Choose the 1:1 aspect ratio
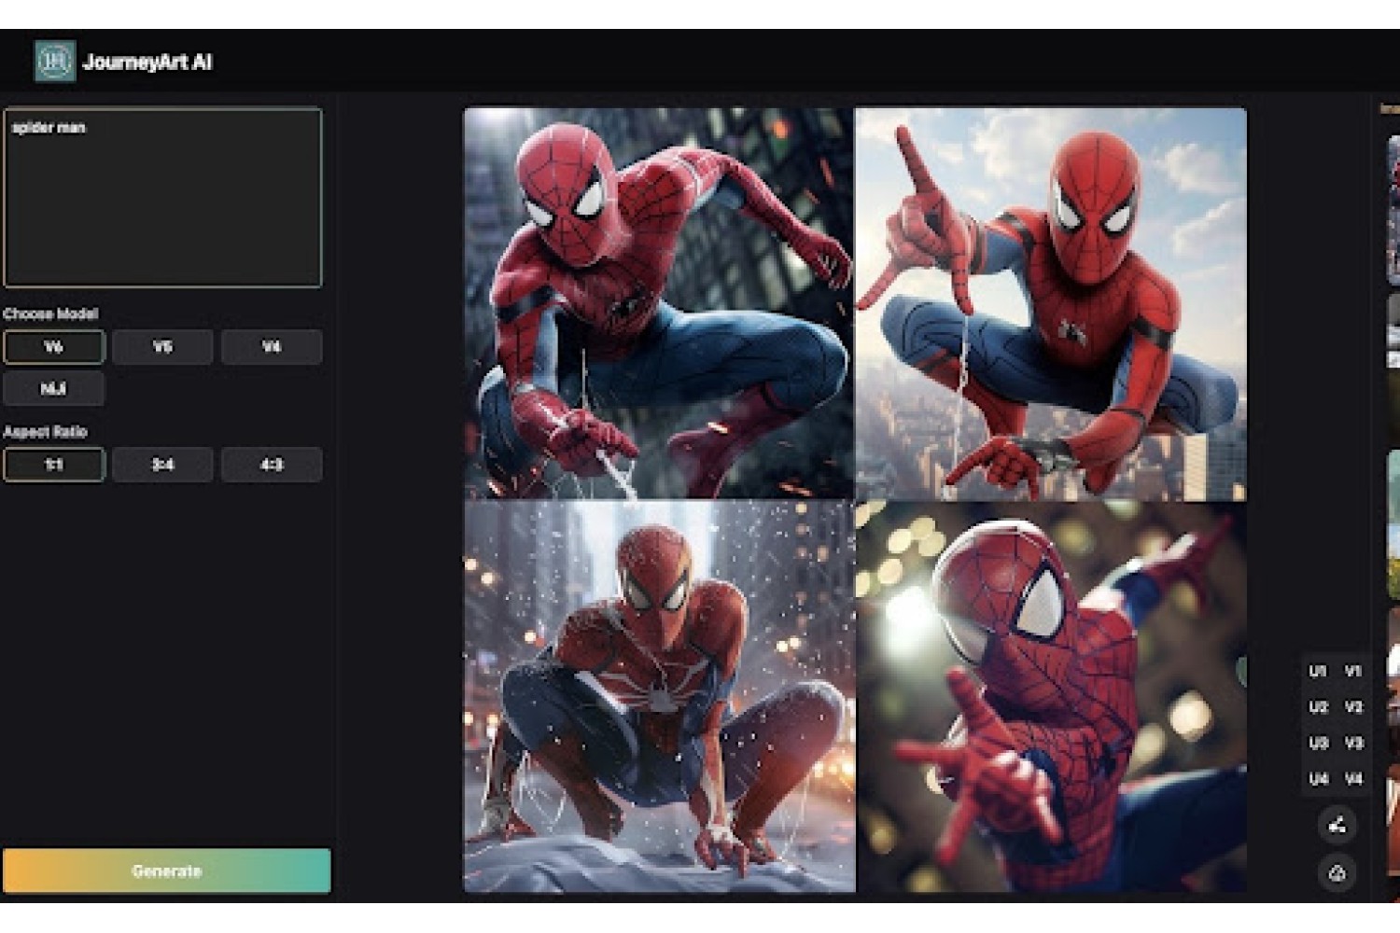Viewport: 1400px width, 933px height. click(x=54, y=465)
